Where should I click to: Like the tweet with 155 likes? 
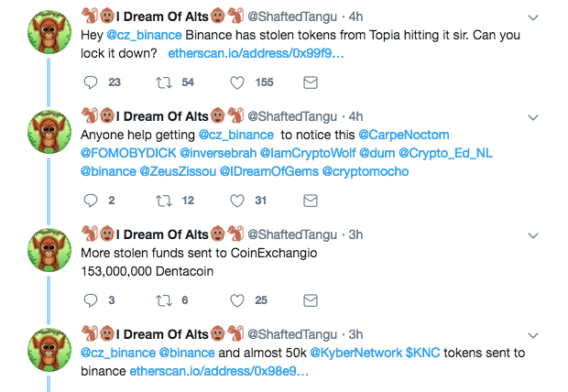pos(237,82)
